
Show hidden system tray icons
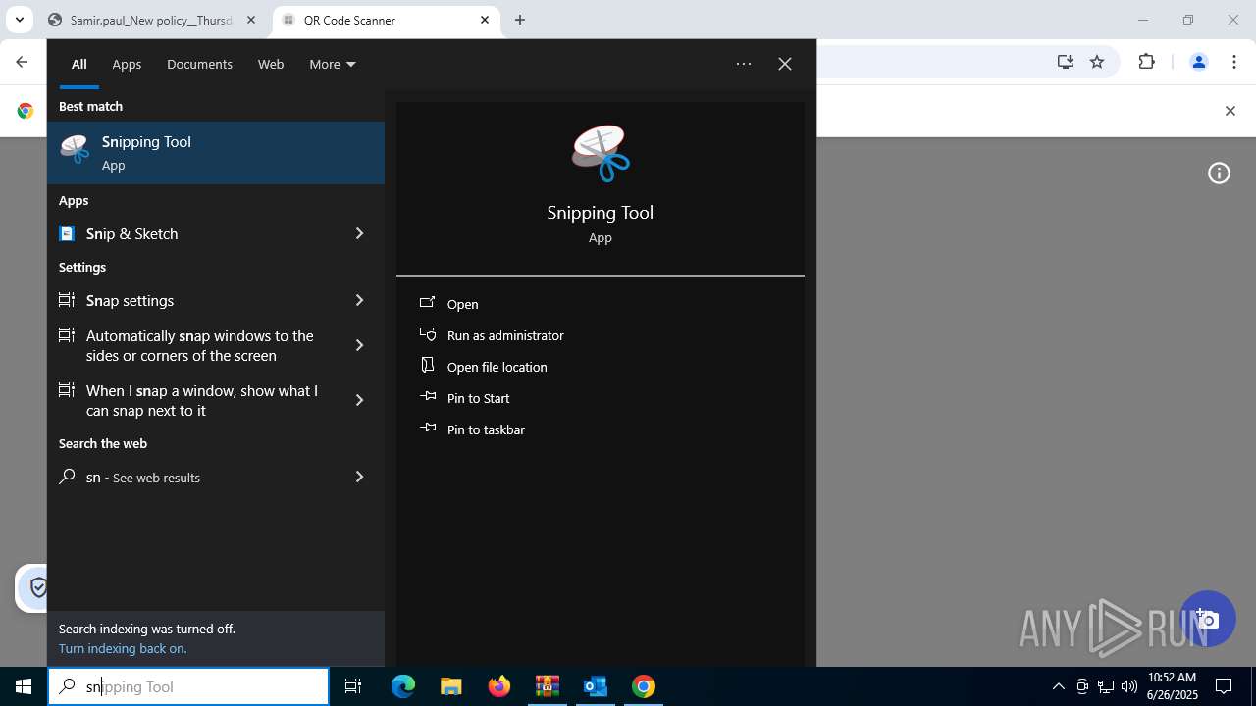click(x=1059, y=686)
